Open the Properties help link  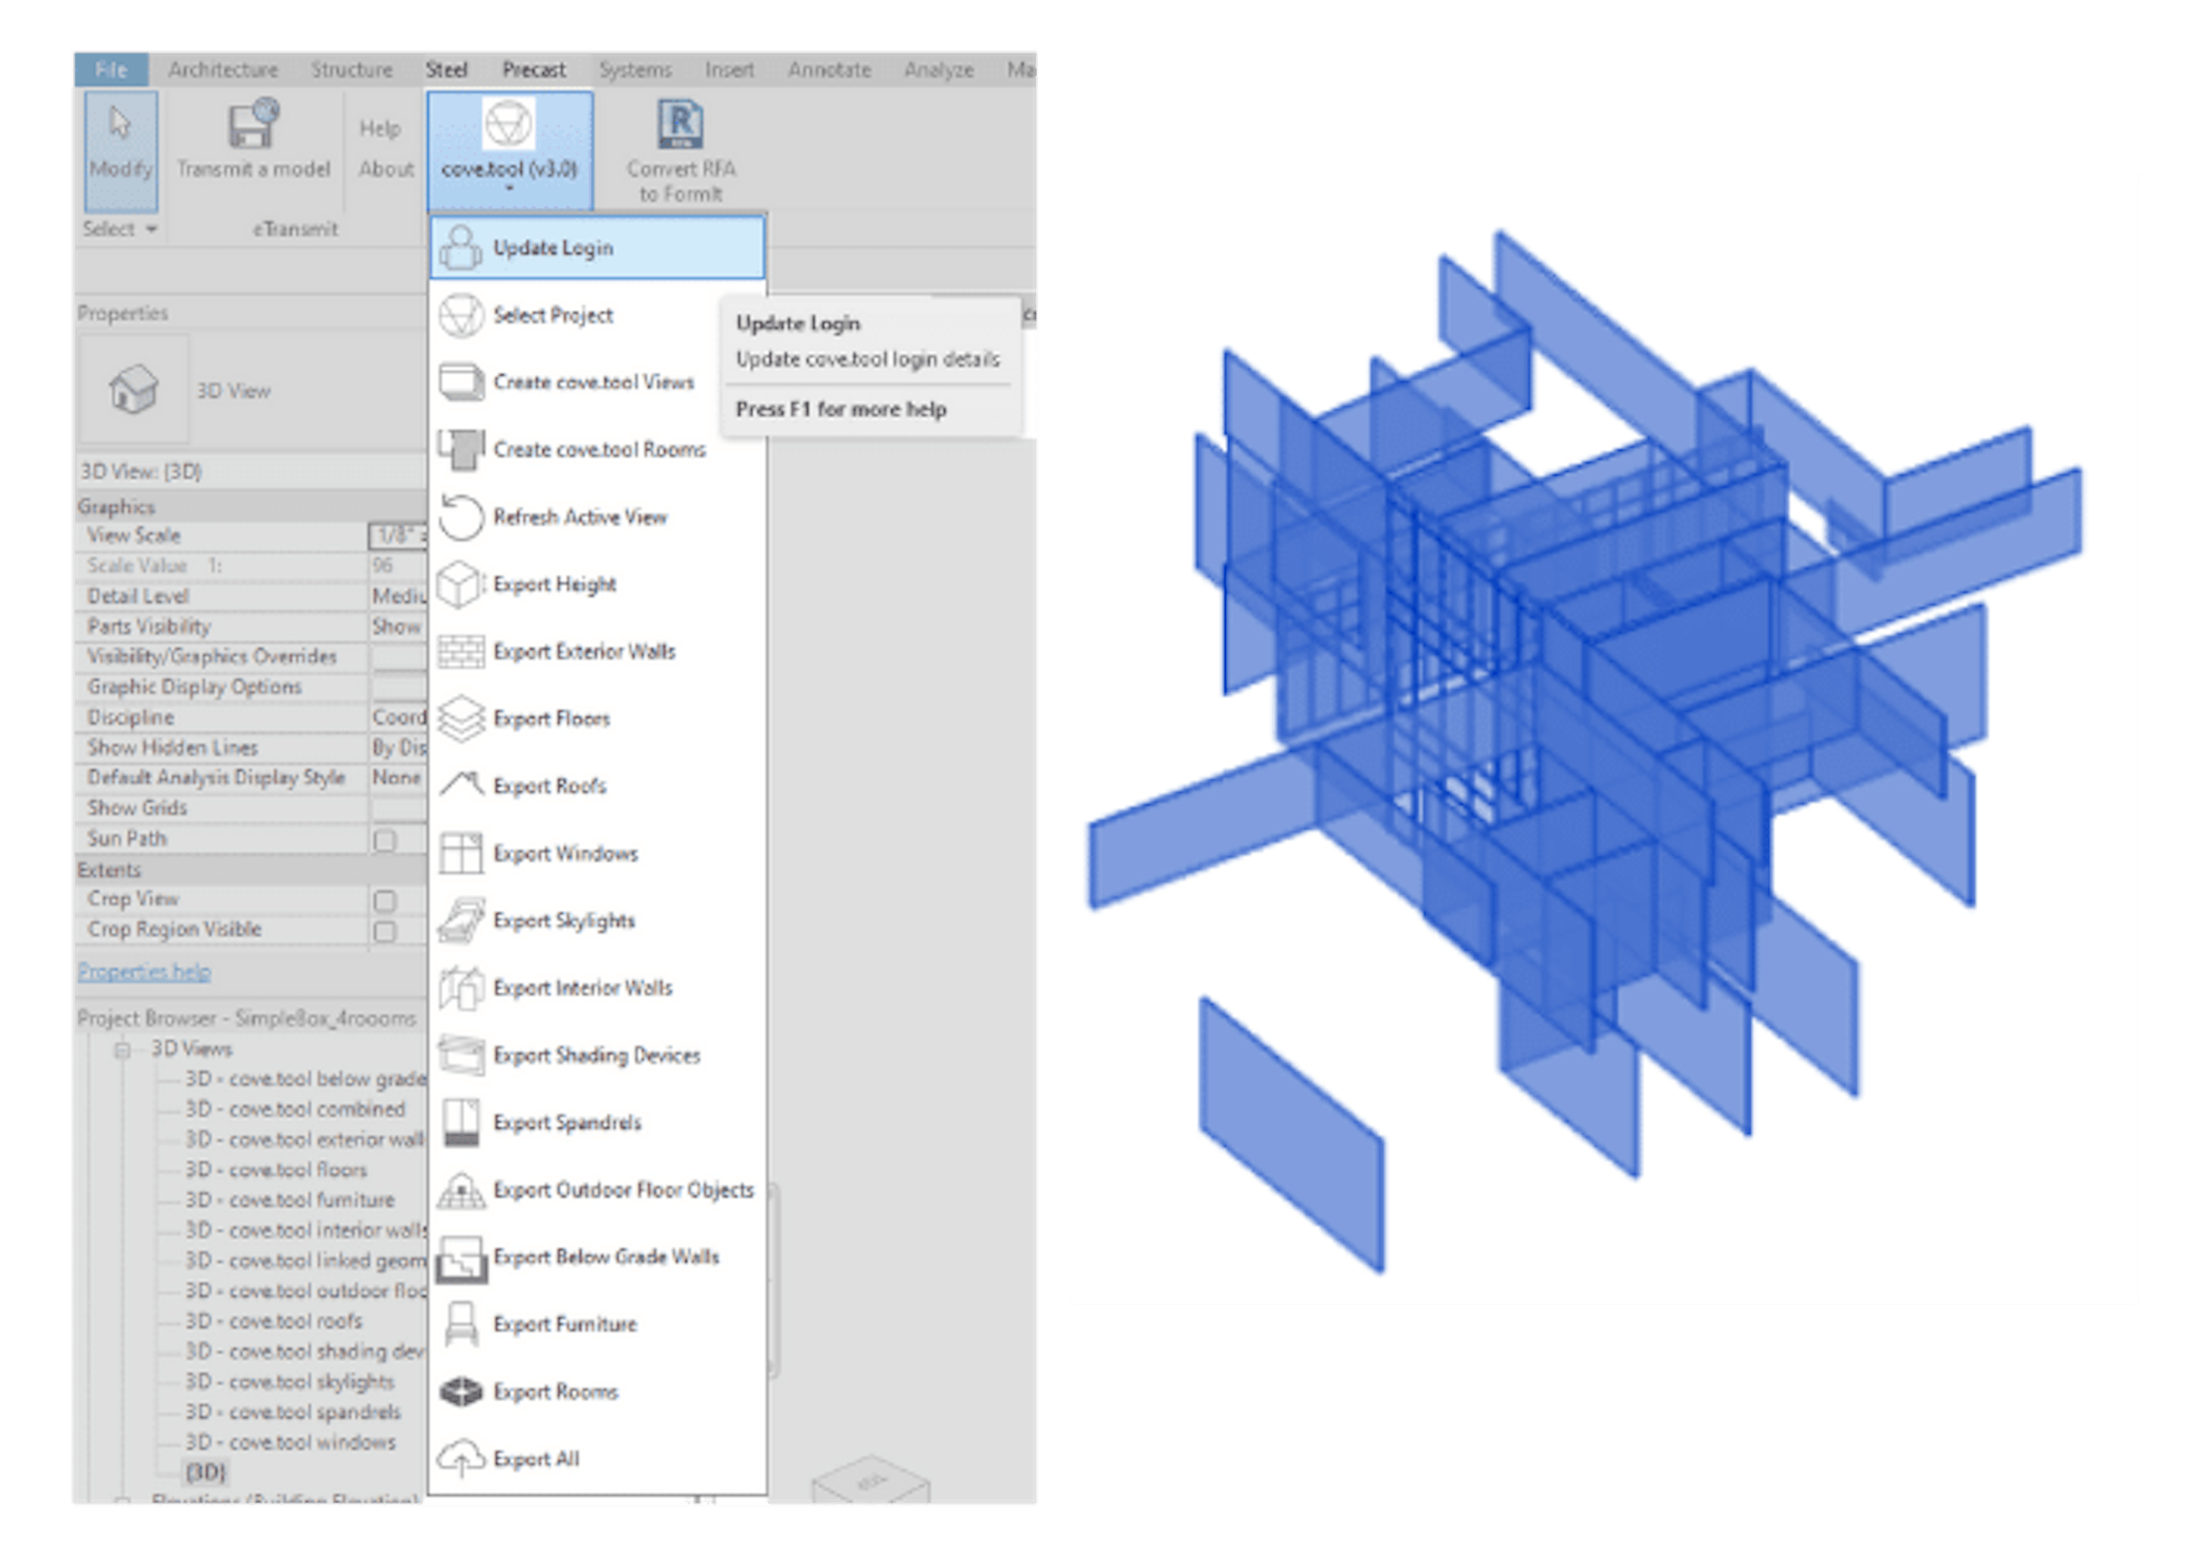144,972
